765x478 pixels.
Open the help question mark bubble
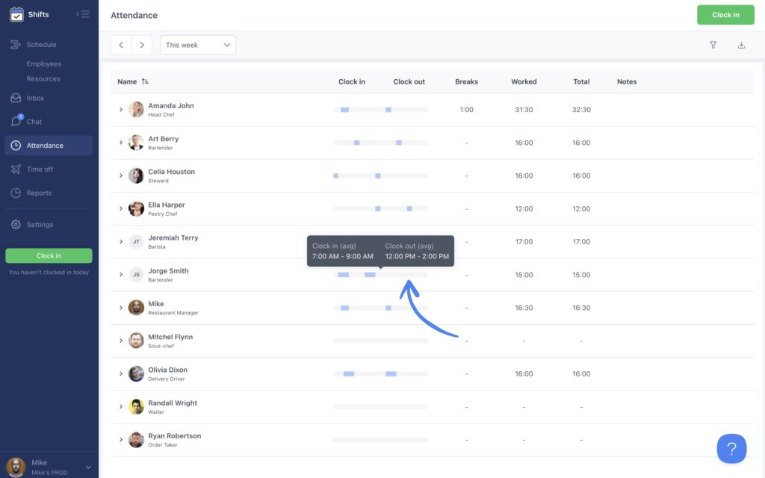[x=731, y=448]
